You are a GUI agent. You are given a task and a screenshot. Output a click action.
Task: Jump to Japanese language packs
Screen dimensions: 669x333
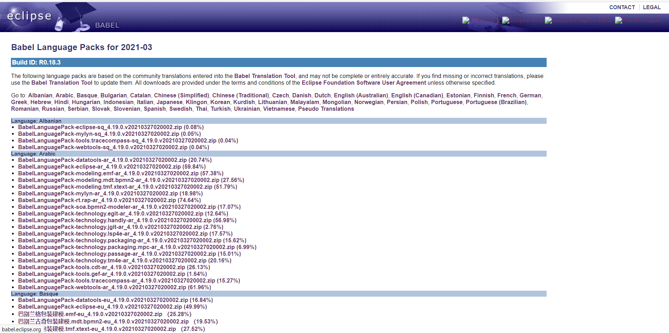[170, 102]
